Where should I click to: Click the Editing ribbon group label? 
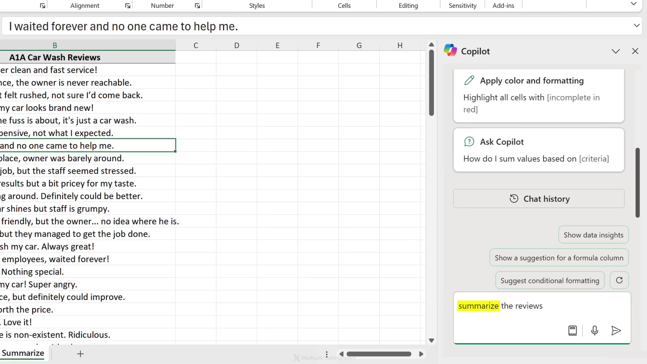tap(408, 6)
